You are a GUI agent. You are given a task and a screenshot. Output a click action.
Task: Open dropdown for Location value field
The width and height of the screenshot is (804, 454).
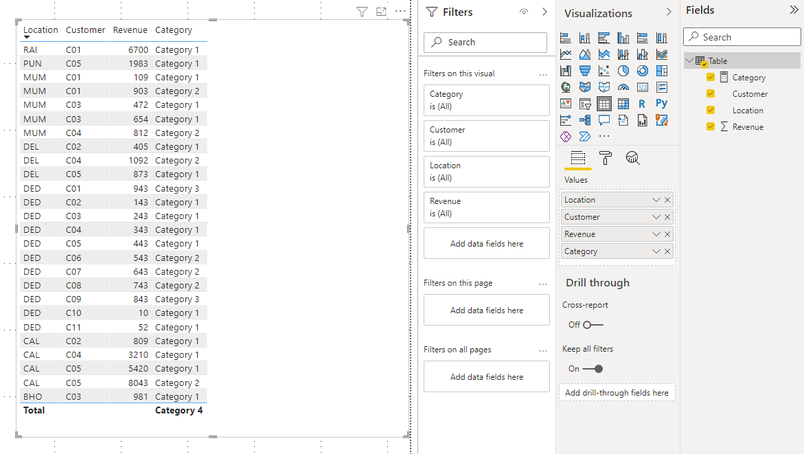pos(656,200)
